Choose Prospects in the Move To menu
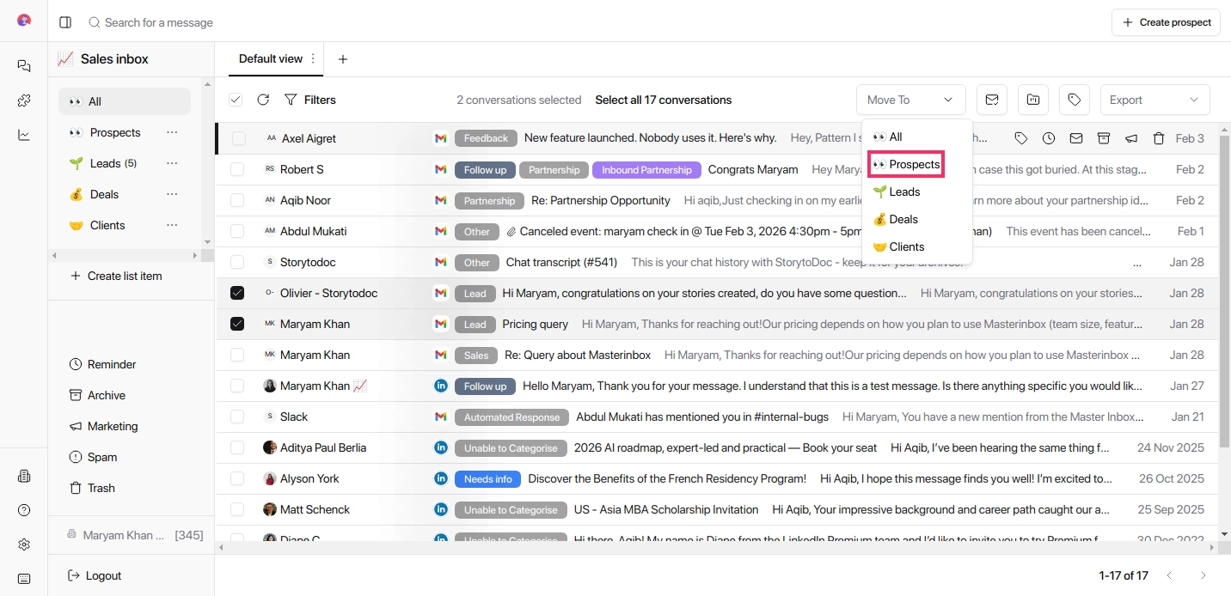1231x596 pixels. pyautogui.click(x=907, y=164)
